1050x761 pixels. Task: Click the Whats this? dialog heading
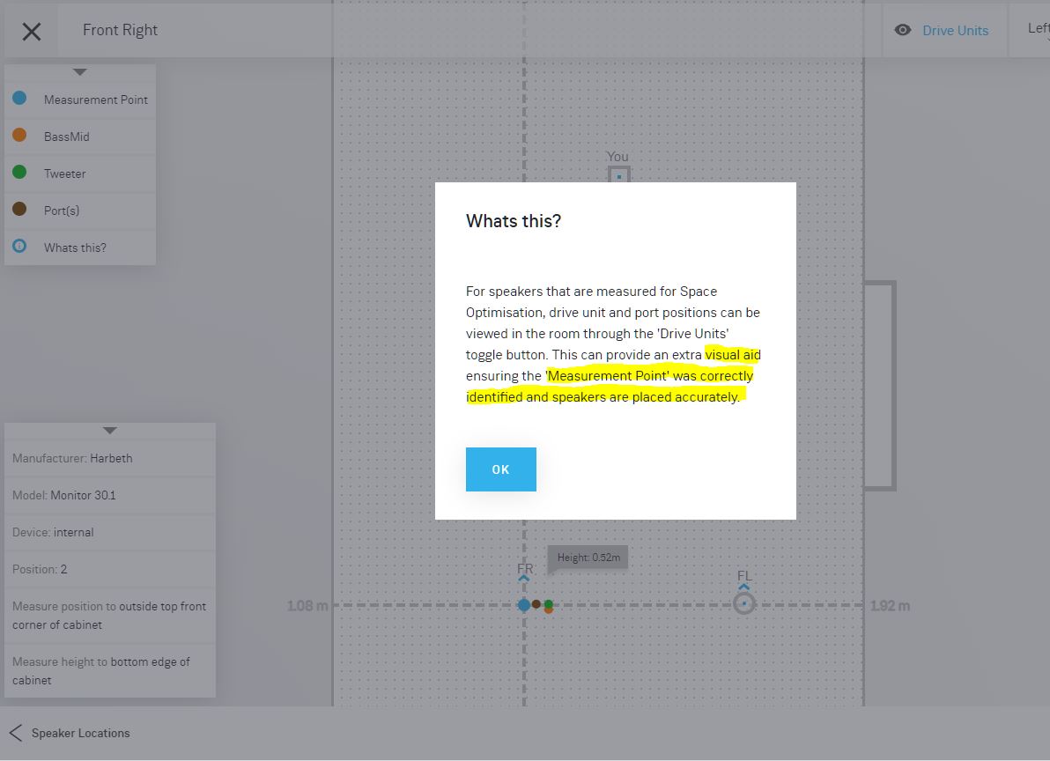(514, 222)
